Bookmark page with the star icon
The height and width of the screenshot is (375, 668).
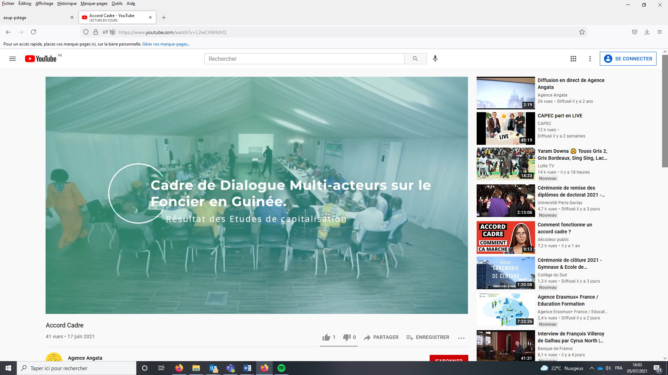(x=582, y=32)
